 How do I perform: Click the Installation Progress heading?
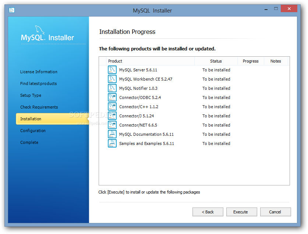click(x=127, y=32)
